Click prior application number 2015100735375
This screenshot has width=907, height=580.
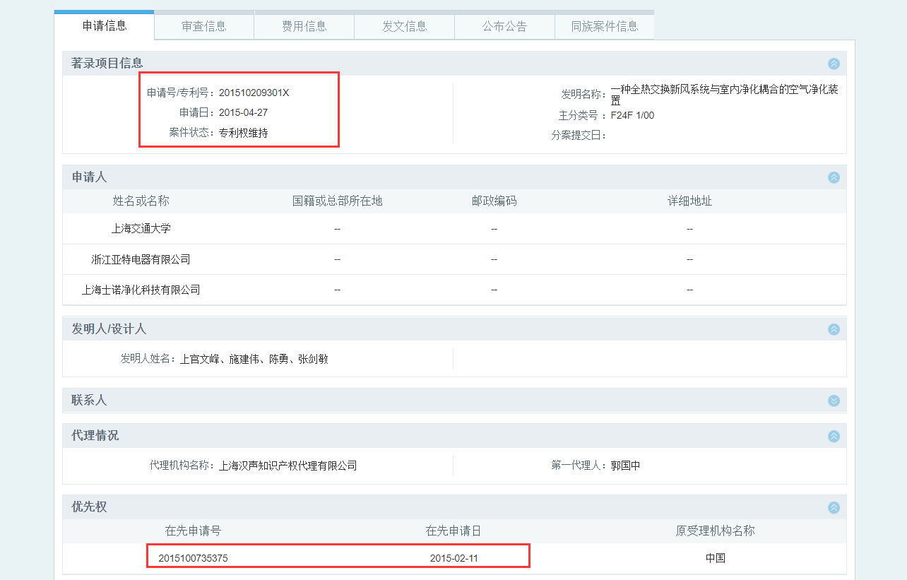[193, 558]
